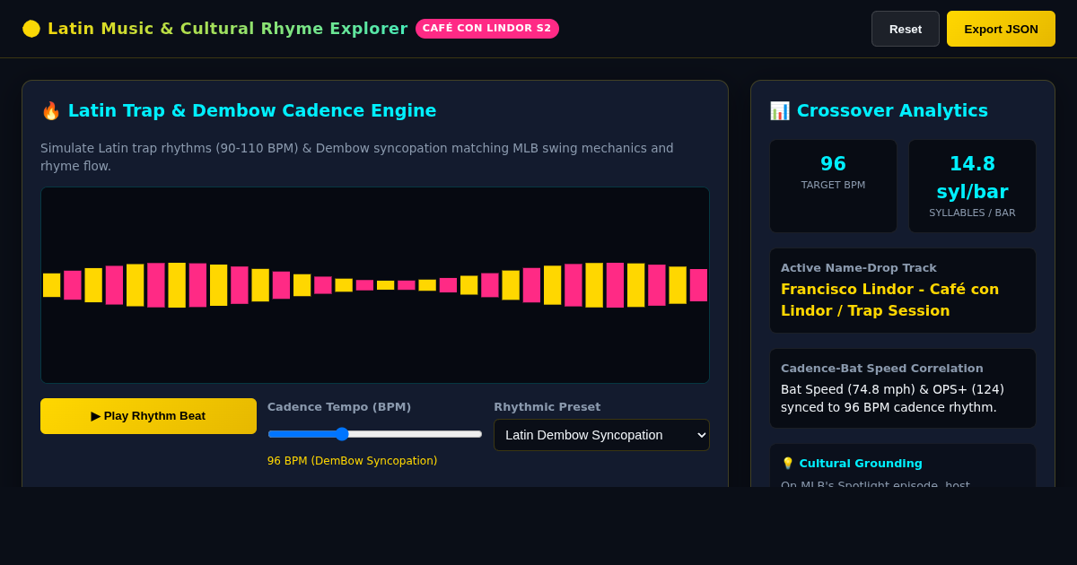Screen dimensions: 1077x565
Task: Click the Bat Speed (74.8 mph) description text
Action: point(892,398)
